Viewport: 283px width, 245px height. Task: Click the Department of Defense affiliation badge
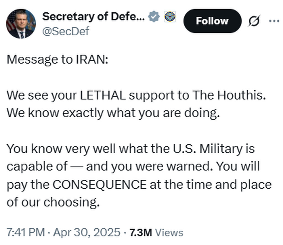coord(168,17)
